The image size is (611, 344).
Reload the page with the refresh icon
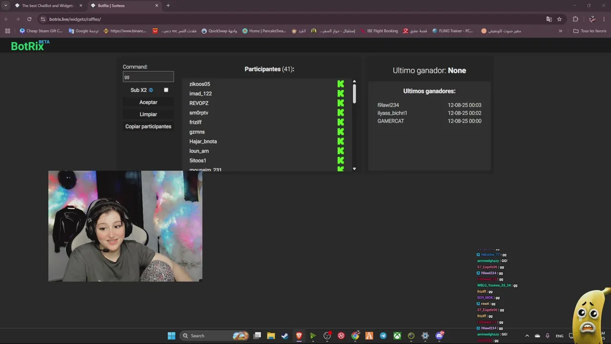[29, 19]
